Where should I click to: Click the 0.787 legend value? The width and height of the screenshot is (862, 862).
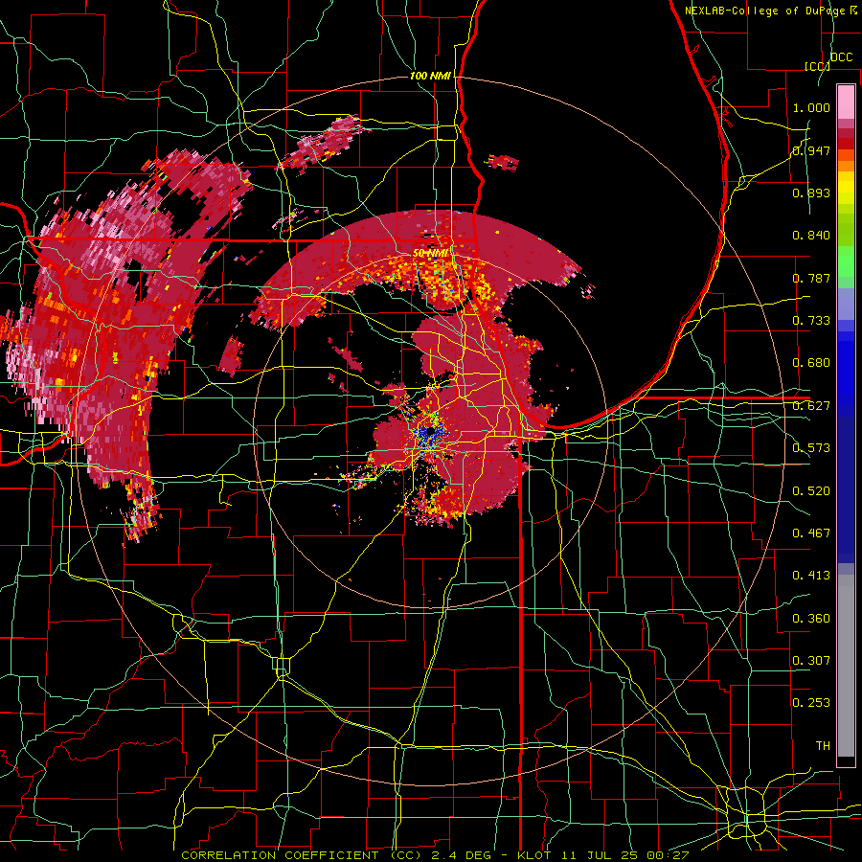(811, 278)
